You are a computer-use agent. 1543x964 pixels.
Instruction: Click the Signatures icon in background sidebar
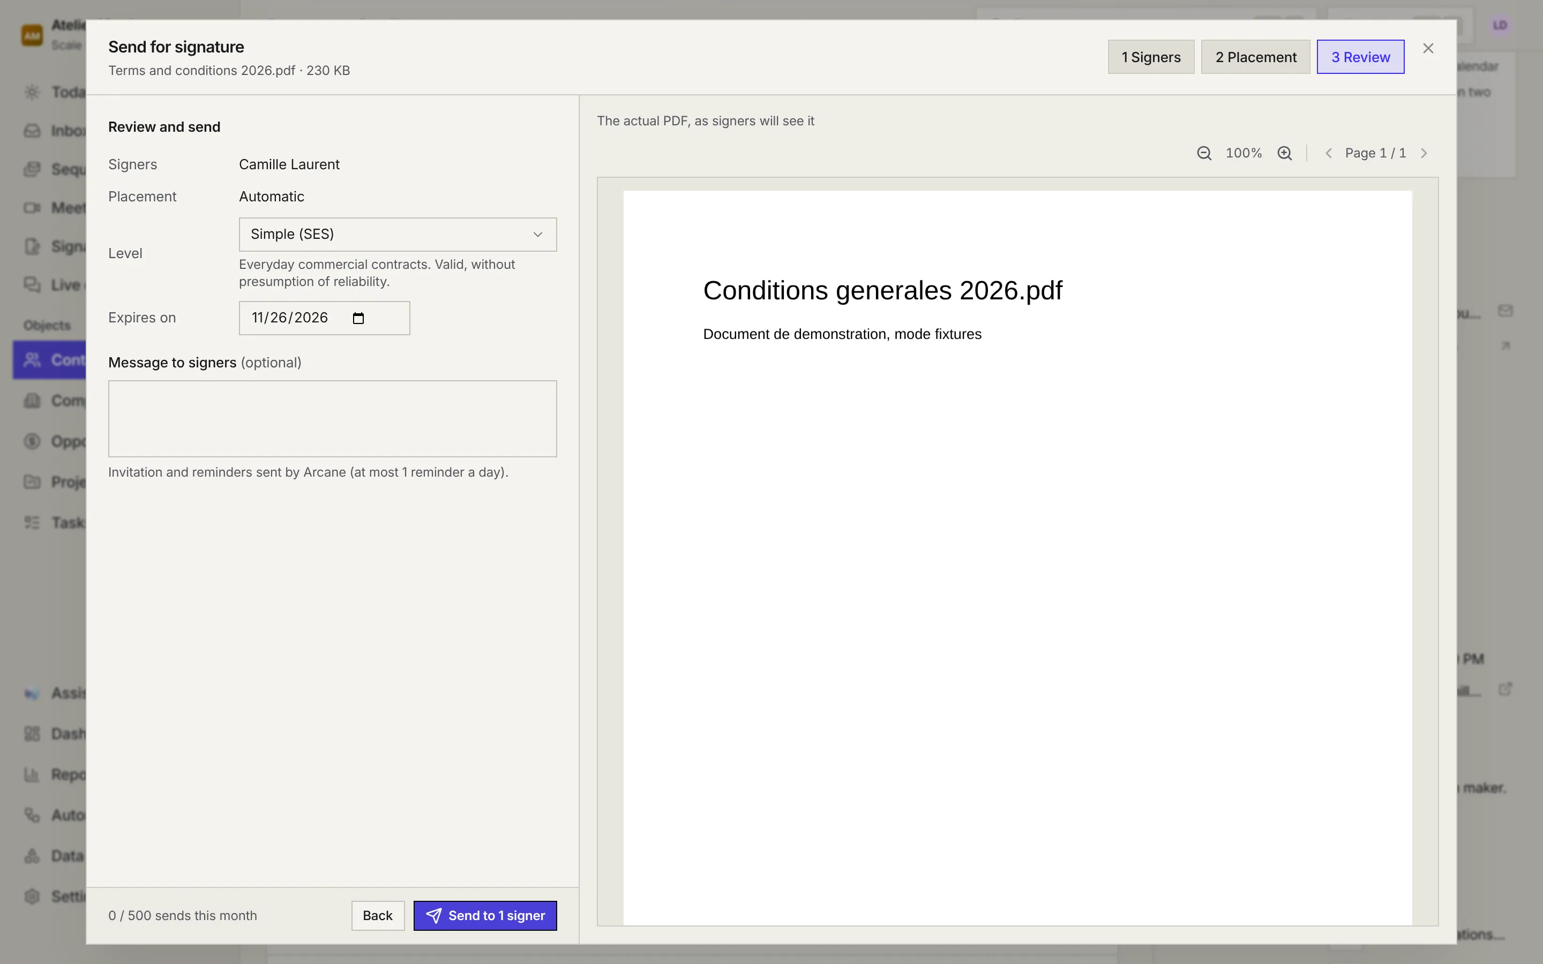pos(32,246)
